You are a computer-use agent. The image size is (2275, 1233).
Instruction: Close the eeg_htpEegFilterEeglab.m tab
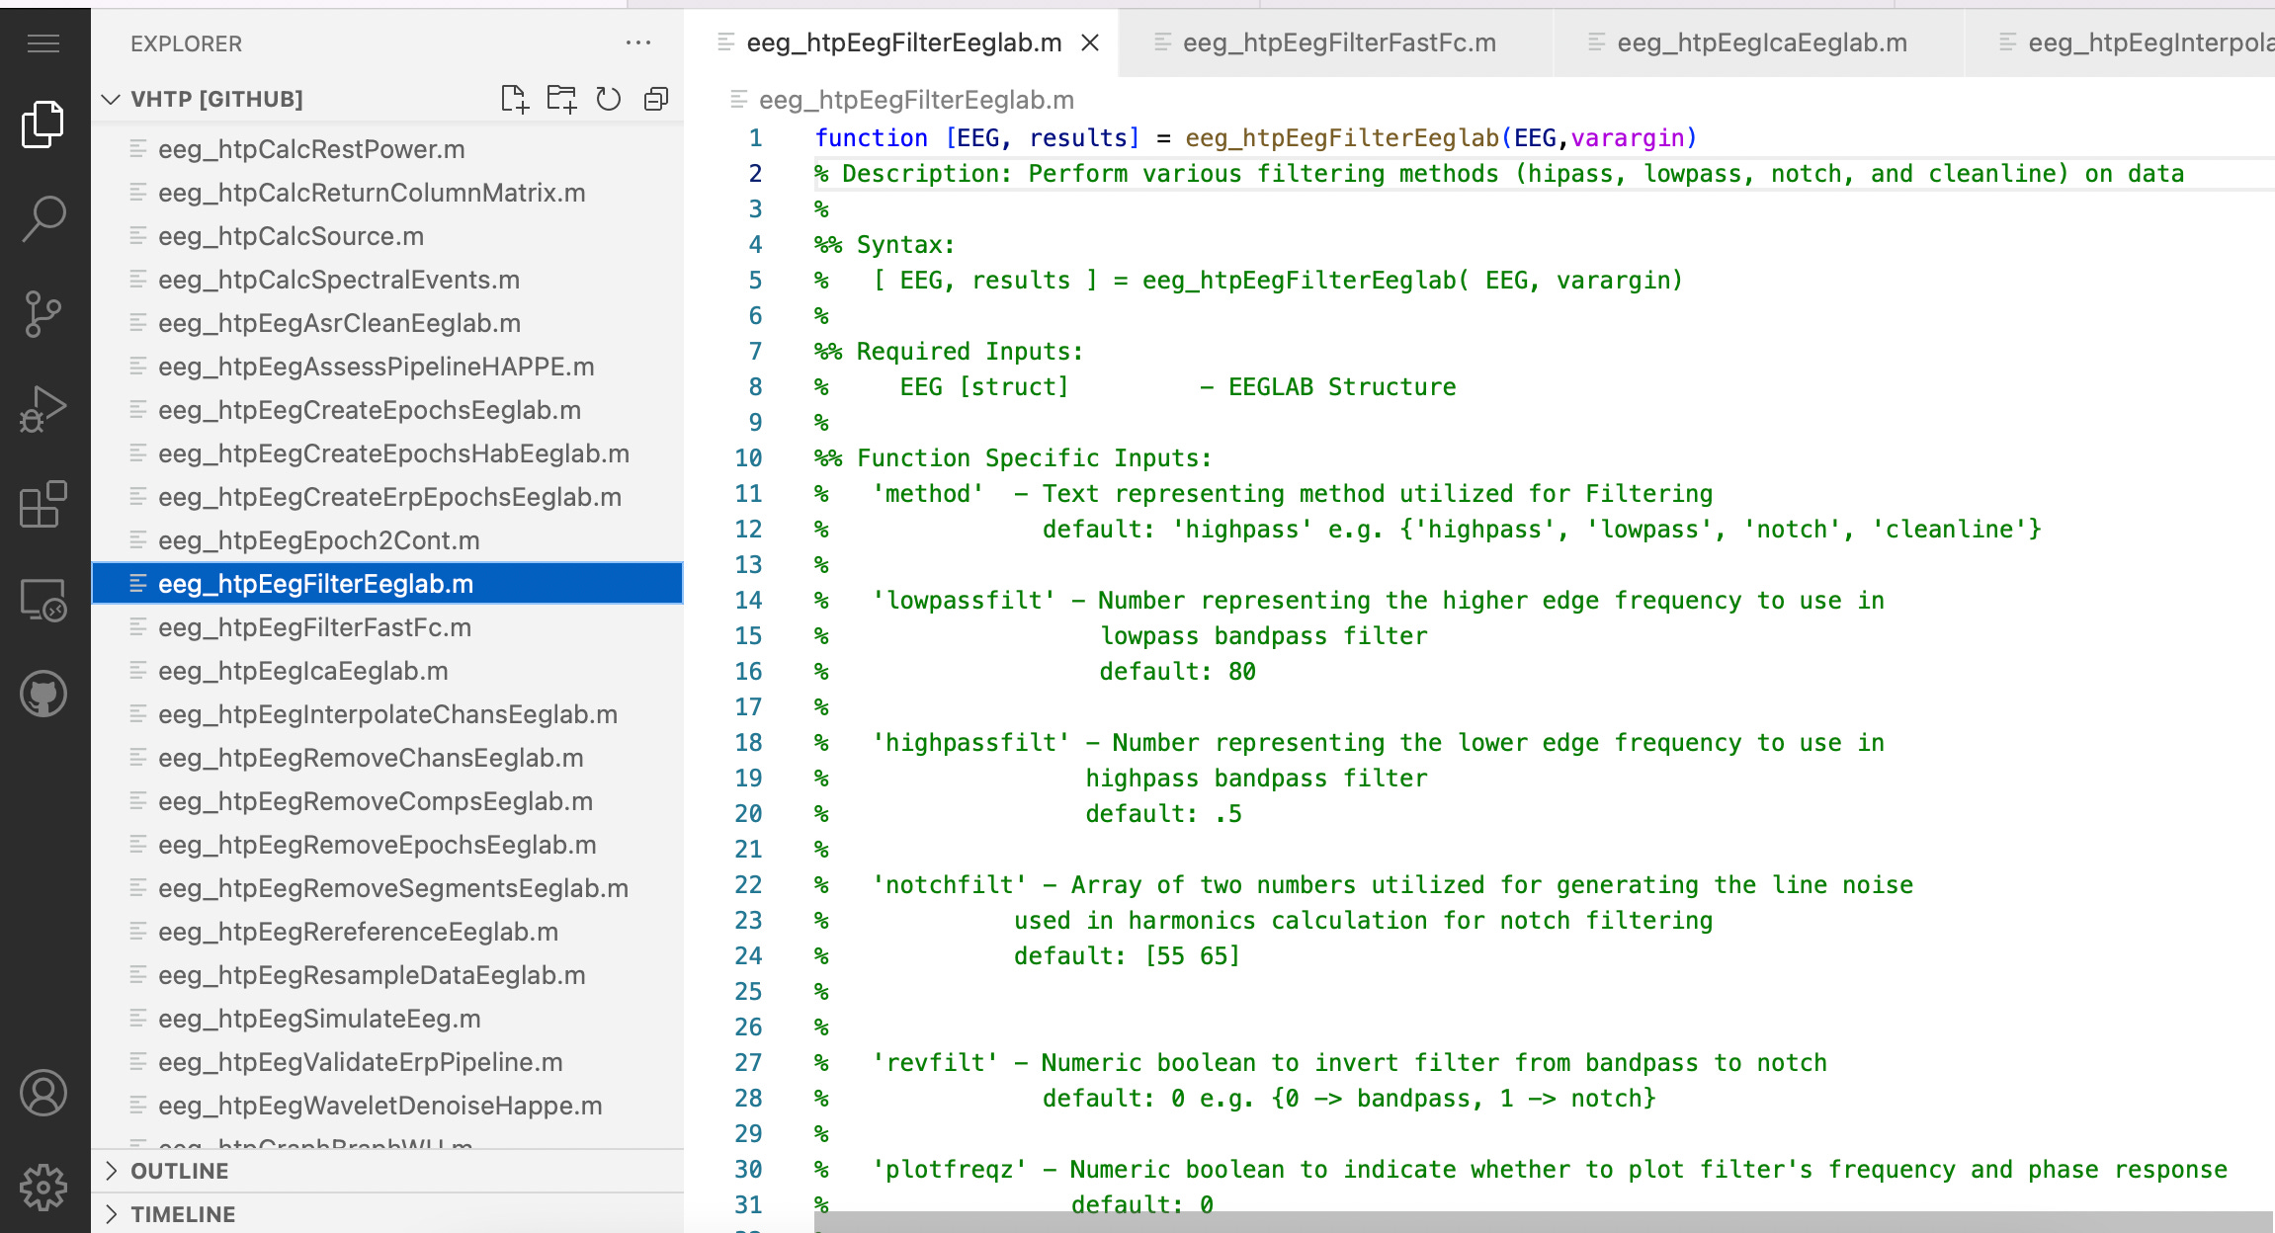tap(1090, 42)
